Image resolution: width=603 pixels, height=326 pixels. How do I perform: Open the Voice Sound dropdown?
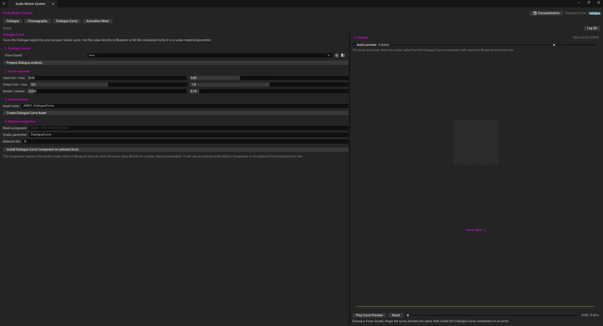209,55
